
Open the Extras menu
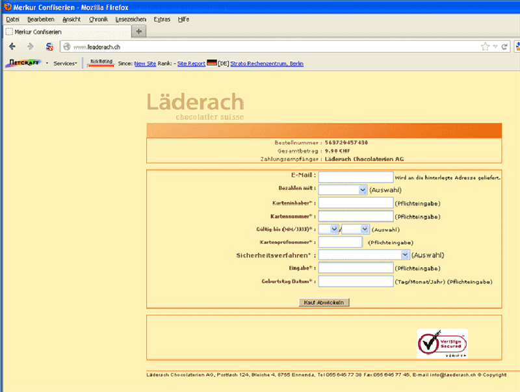pos(162,20)
